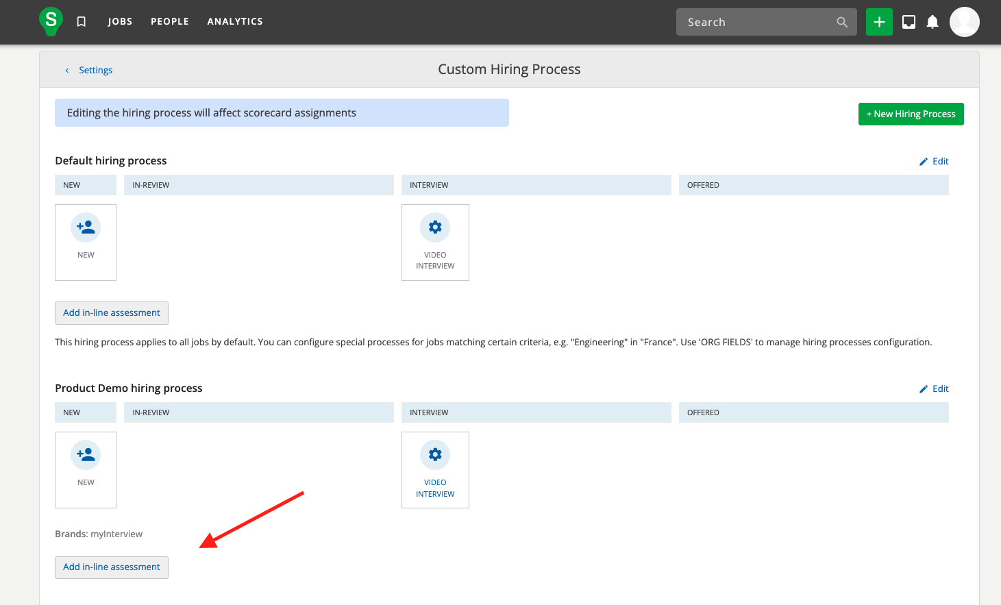
Task: Select NEW step in Default hiring process
Action: 86,242
